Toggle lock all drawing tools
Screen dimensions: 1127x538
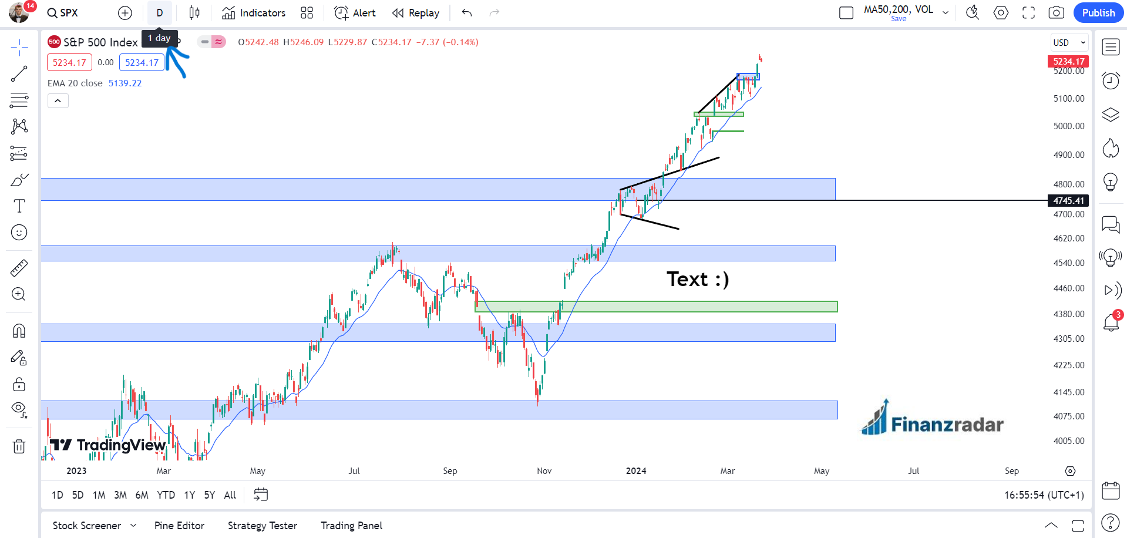(x=19, y=385)
